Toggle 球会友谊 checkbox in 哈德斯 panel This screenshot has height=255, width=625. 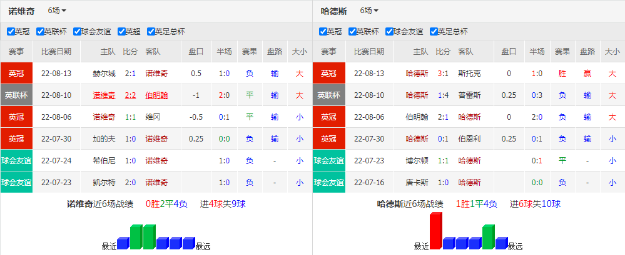[389, 31]
